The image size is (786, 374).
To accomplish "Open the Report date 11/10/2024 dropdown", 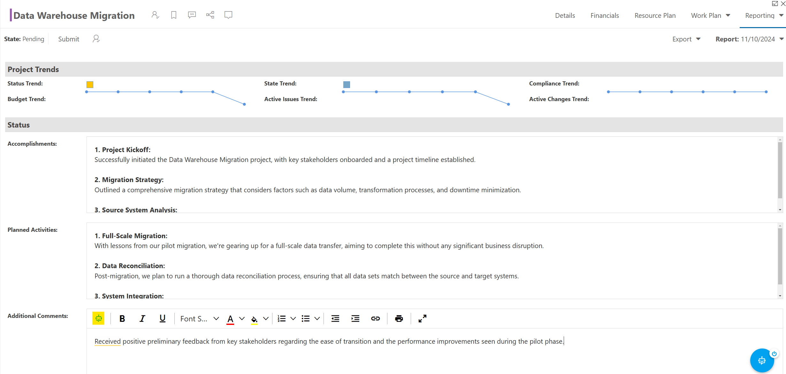I will point(750,39).
